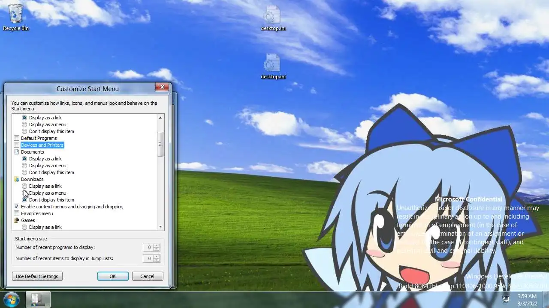The width and height of the screenshot is (549, 308).
Task: Increase the number of recent programs
Action: pos(157,246)
